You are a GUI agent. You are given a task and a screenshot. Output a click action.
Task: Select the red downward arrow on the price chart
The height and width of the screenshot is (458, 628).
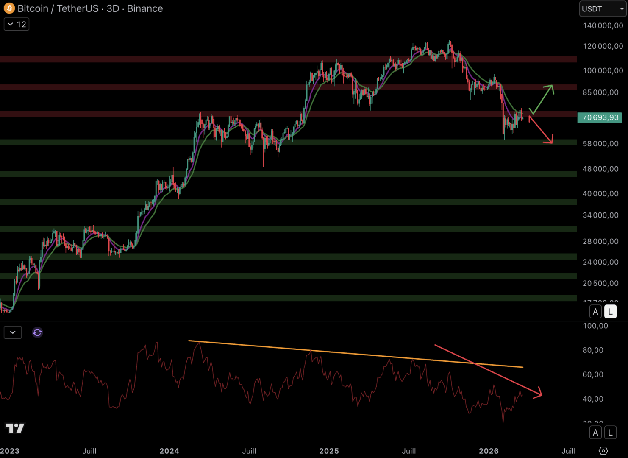pos(541,130)
